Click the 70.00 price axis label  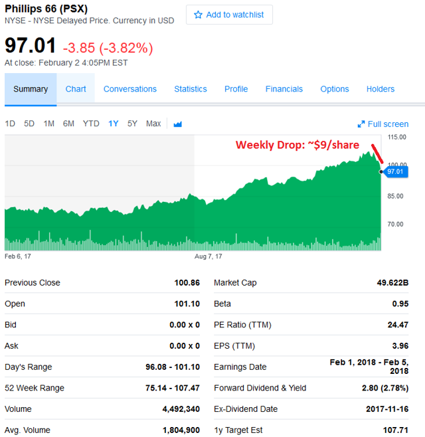coord(395,224)
